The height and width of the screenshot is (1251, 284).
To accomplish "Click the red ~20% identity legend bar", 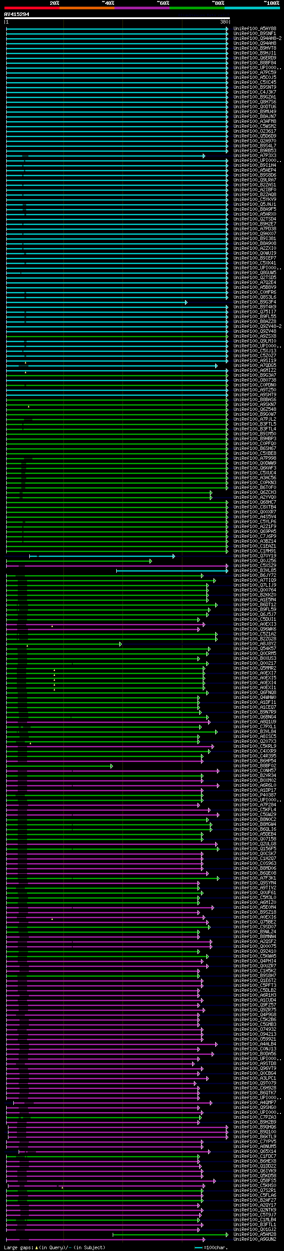I will point(32,8).
